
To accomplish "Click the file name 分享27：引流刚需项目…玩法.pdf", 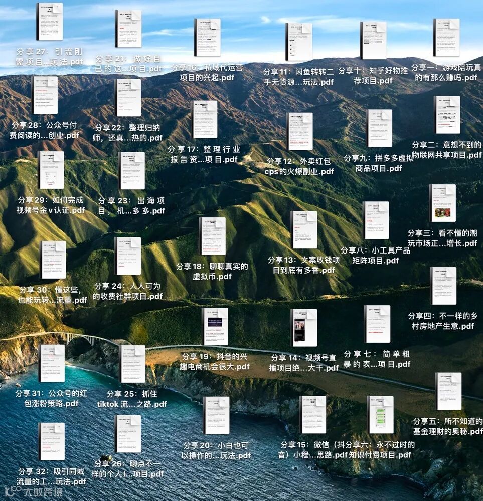I will [x=49, y=57].
